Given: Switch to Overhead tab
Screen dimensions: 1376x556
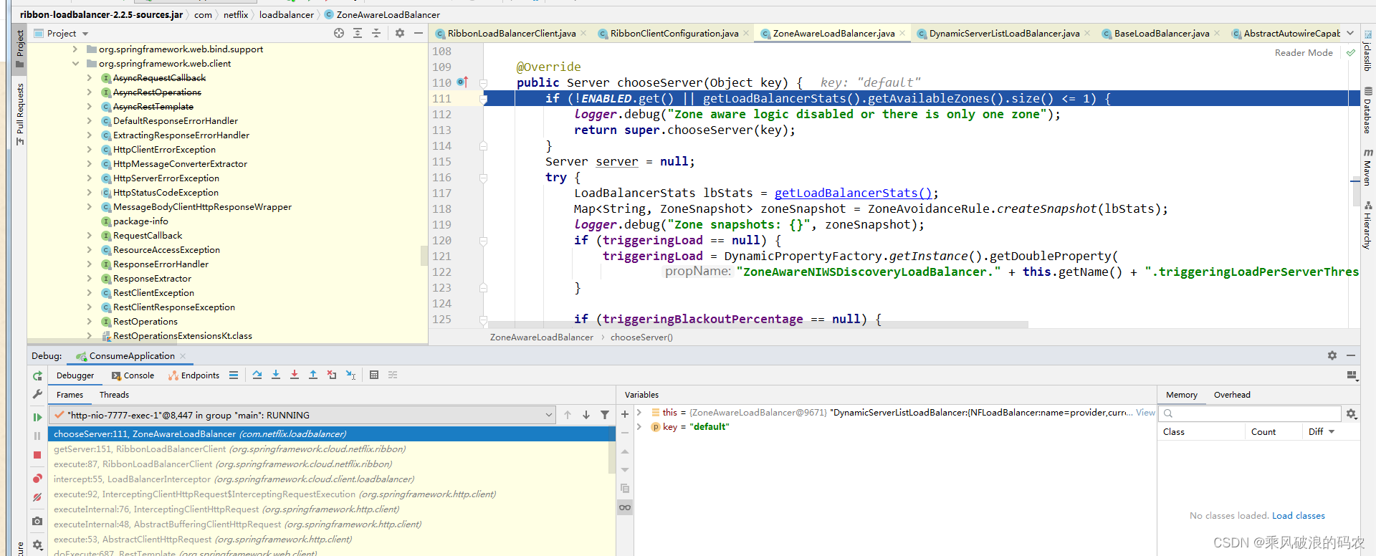Looking at the screenshot, I should click(1232, 395).
